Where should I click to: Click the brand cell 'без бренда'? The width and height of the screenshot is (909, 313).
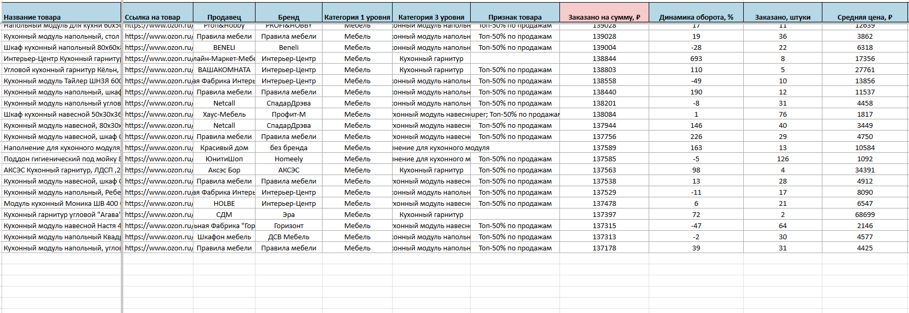(288, 147)
